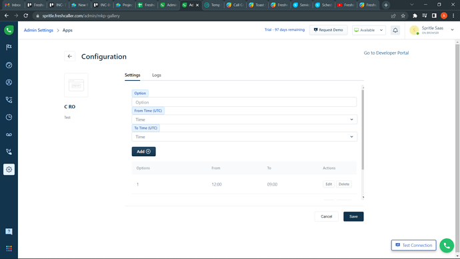Image resolution: width=460 pixels, height=259 pixels.
Task: Open the contacts person icon in the sidebar
Action: [x=9, y=83]
